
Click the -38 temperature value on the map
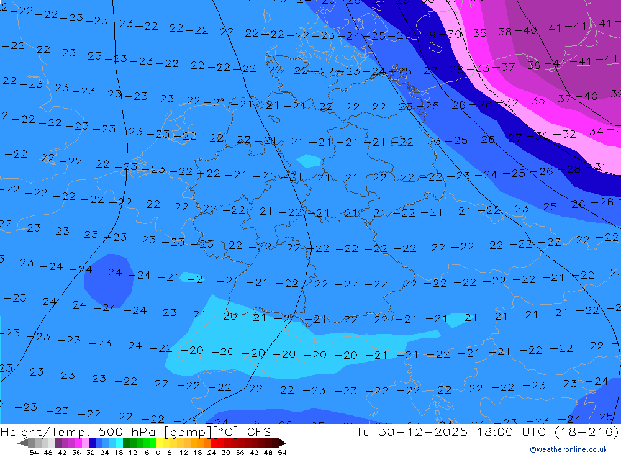click(501, 32)
